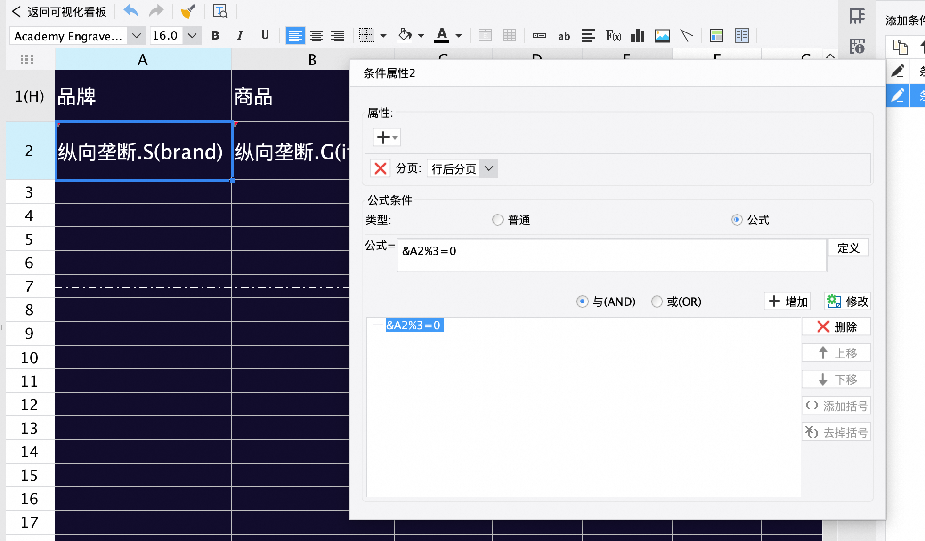Insert a bar chart element
This screenshot has height=541, width=925.
638,36
